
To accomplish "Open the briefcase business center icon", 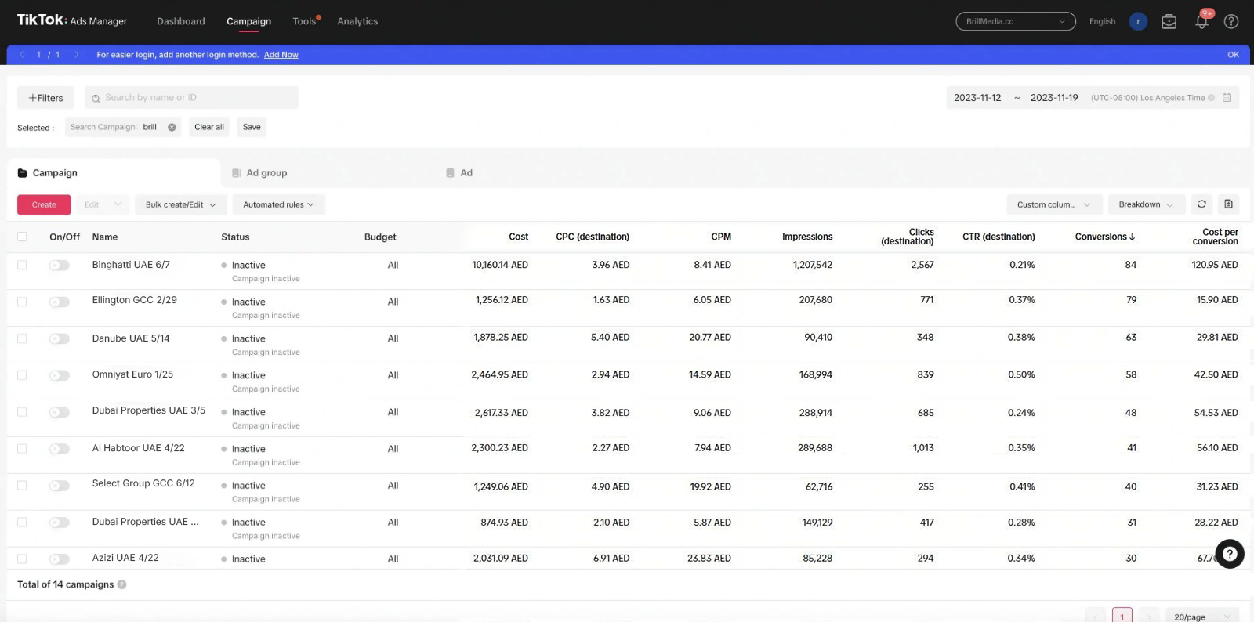I will pyautogui.click(x=1169, y=22).
